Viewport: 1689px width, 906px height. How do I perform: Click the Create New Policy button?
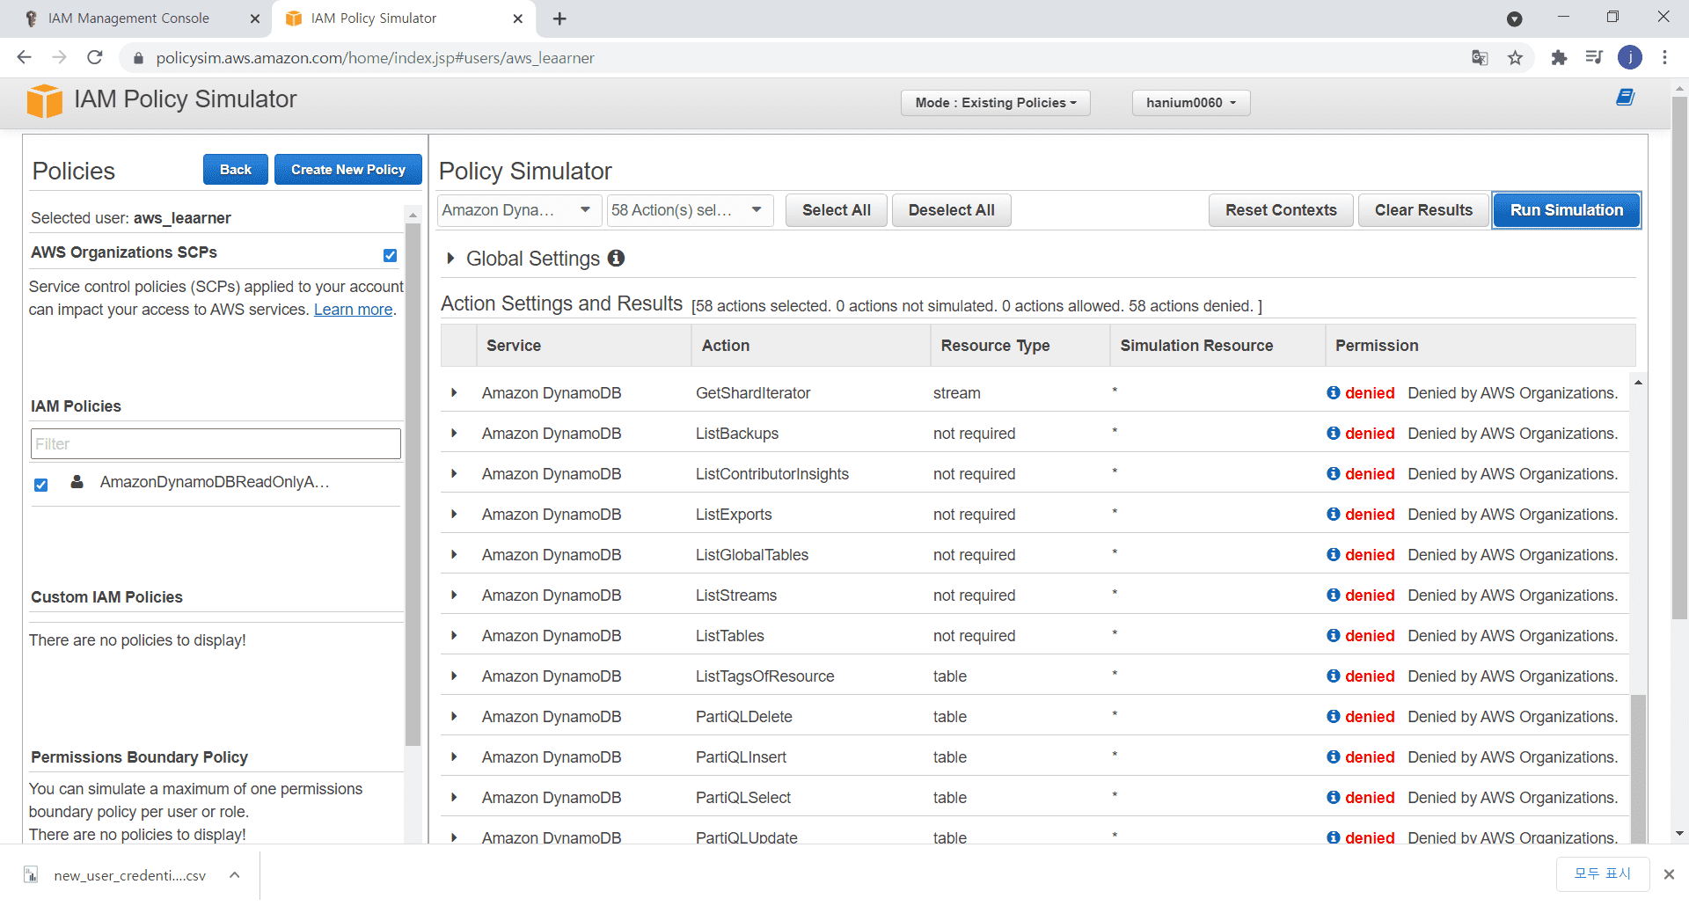348,170
